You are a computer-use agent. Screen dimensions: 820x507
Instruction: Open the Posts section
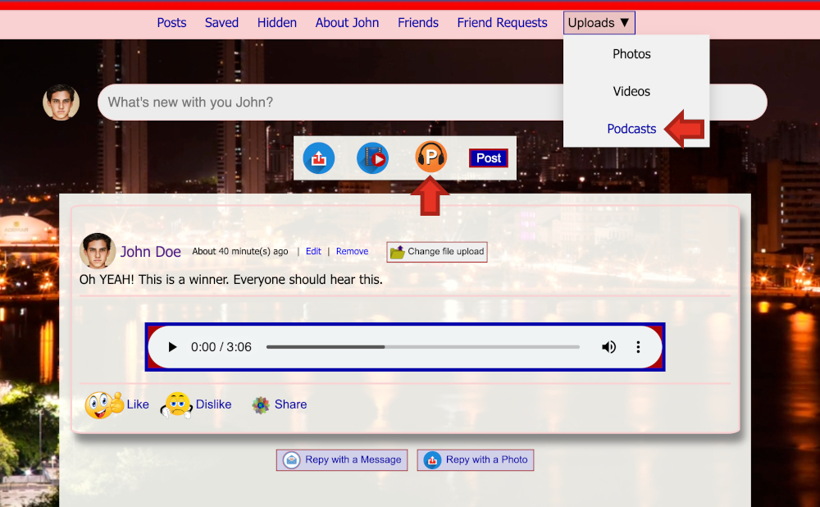[171, 22]
